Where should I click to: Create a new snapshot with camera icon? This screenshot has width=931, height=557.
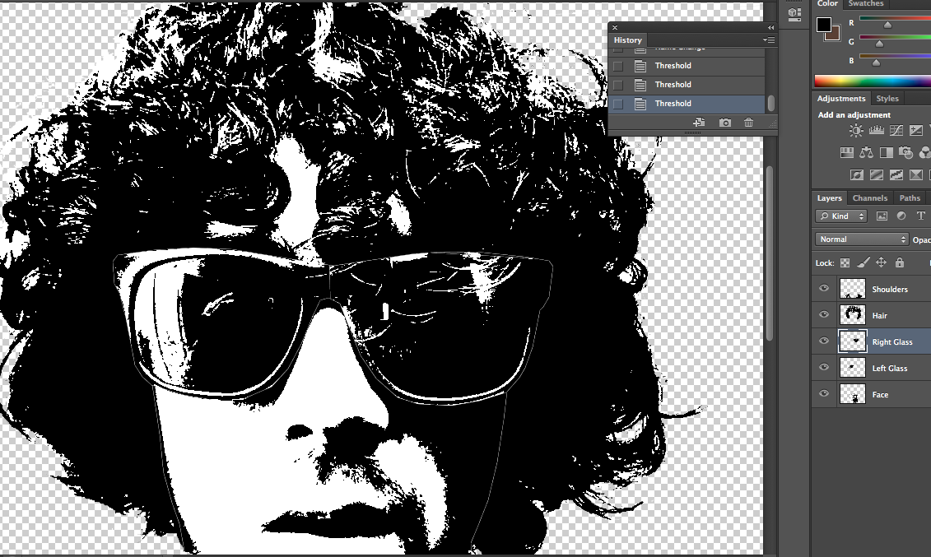click(725, 123)
